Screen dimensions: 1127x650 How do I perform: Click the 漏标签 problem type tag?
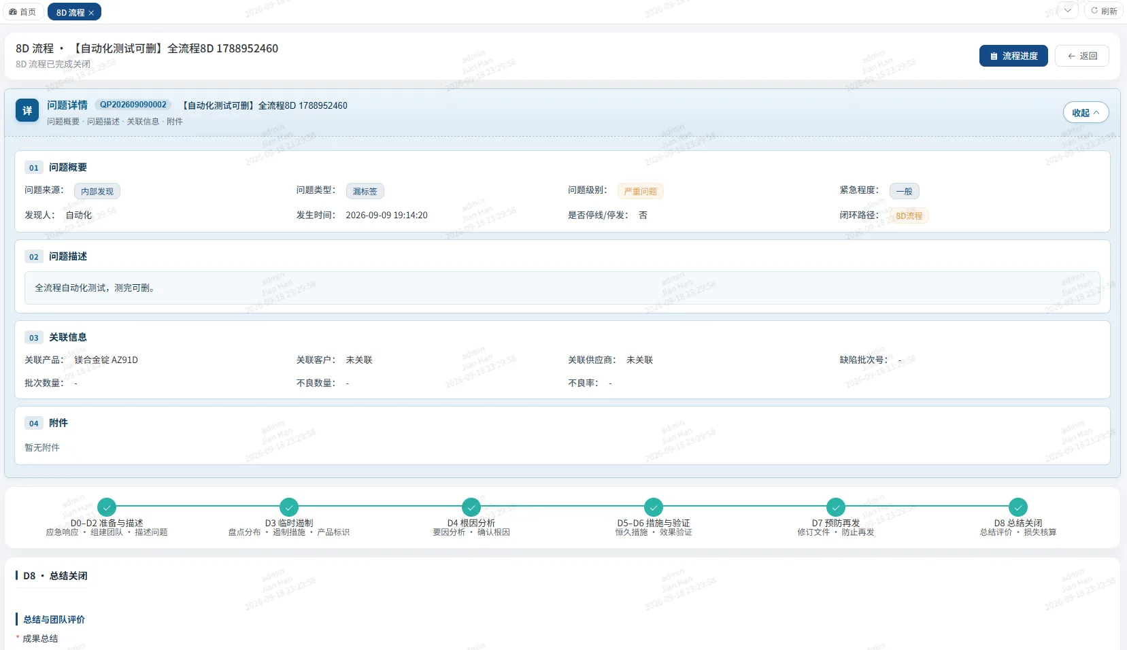pos(365,192)
